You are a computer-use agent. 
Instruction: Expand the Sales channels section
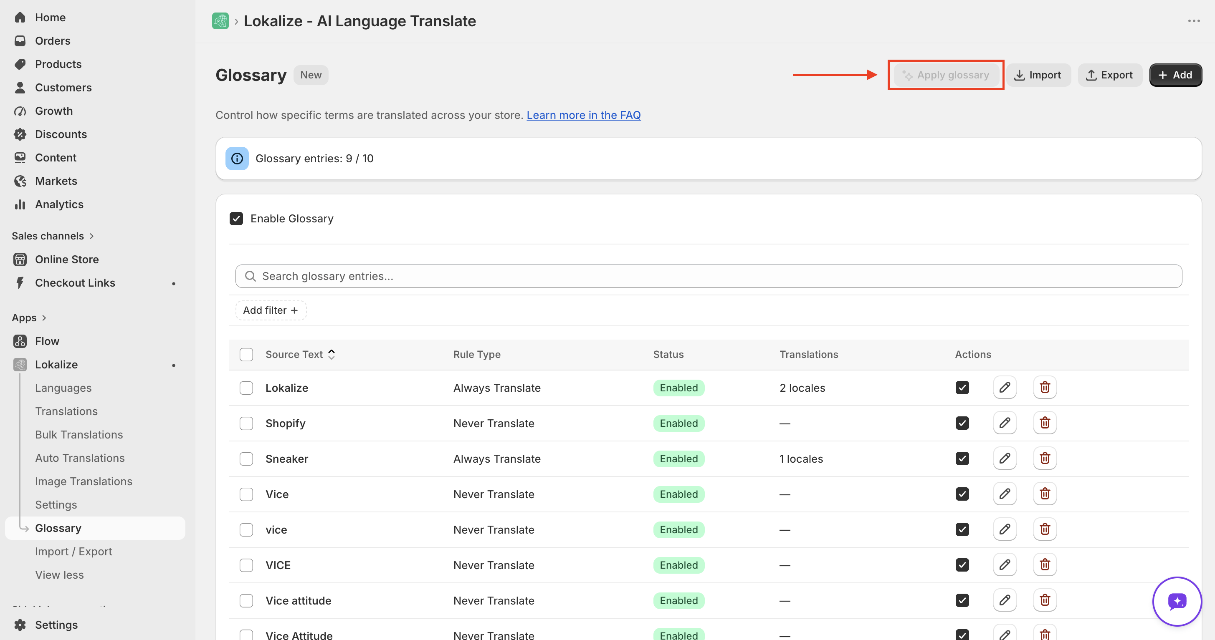point(53,236)
